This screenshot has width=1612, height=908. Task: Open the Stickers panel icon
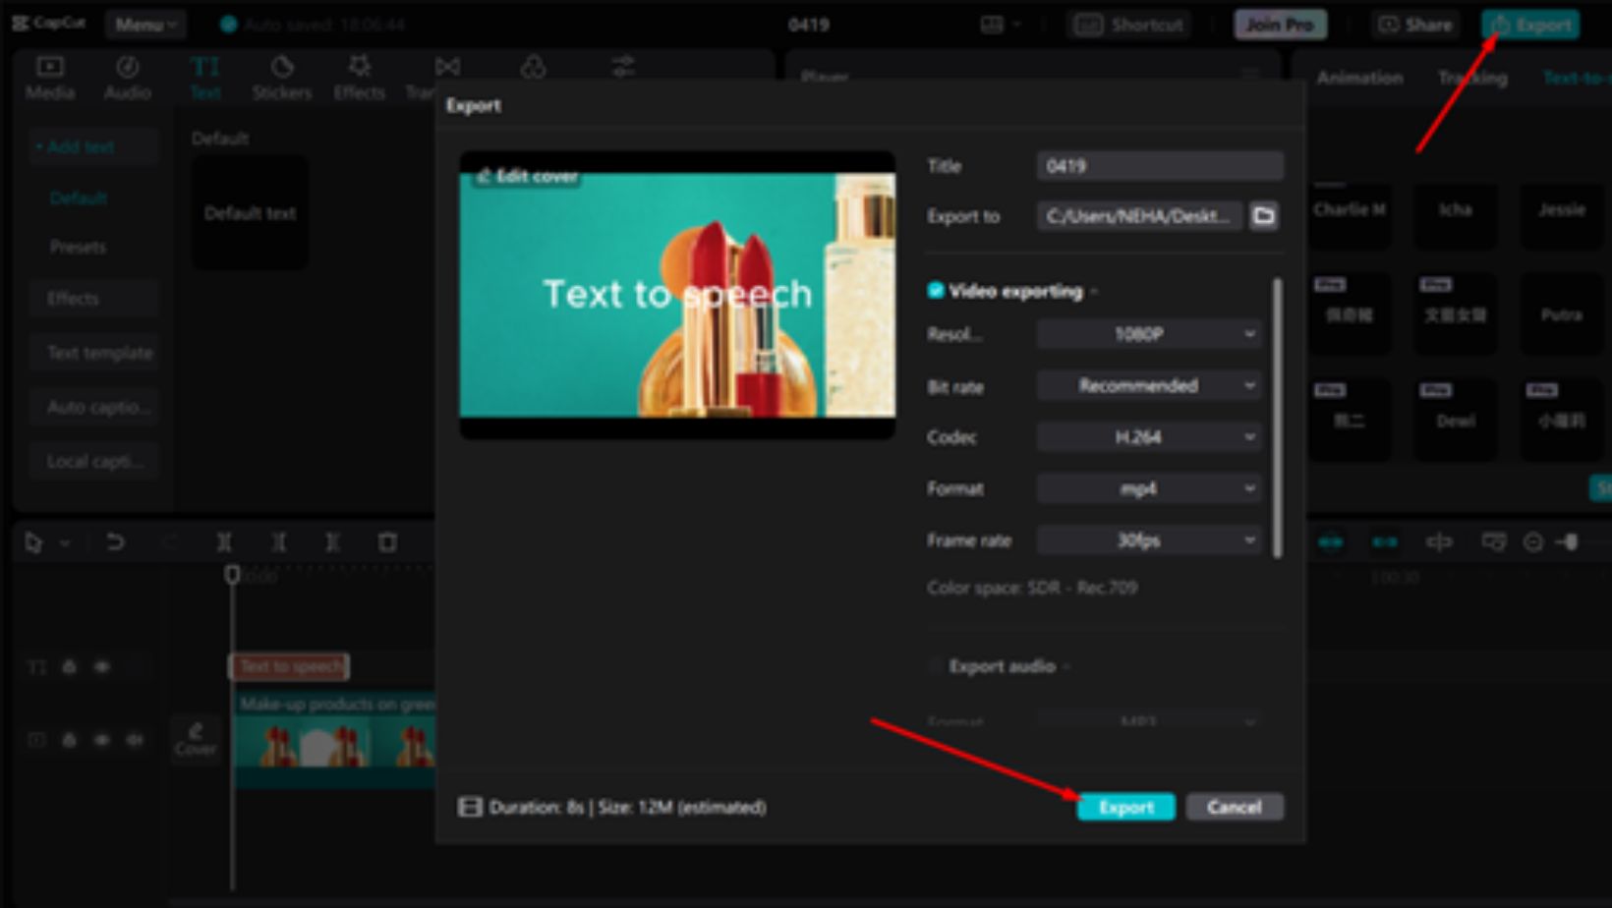point(281,78)
